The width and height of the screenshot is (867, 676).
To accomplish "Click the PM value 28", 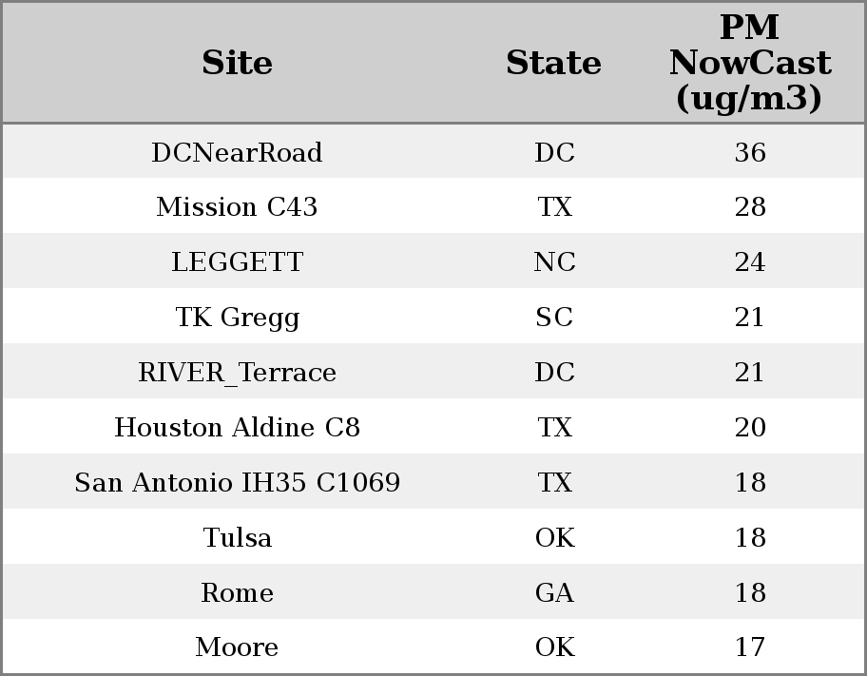I will [x=750, y=207].
